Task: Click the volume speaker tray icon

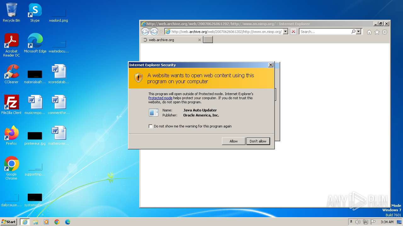Action: [x=358, y=222]
